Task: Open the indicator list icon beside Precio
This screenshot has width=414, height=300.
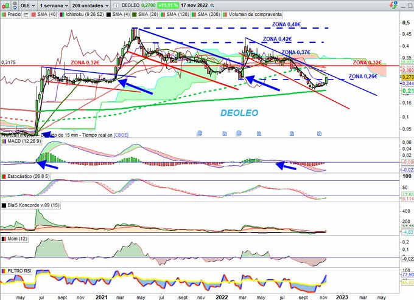Action: tap(26, 15)
